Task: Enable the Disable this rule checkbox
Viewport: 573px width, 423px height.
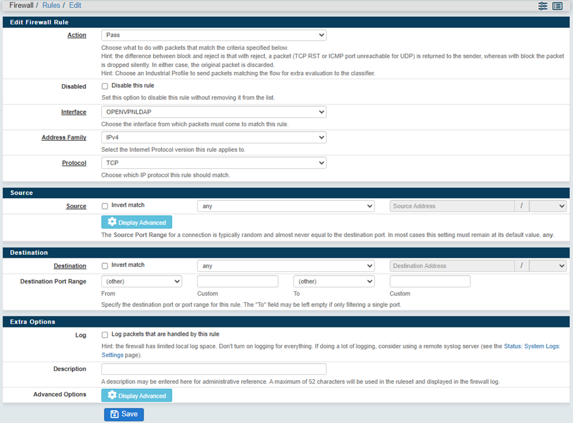Action: coord(105,86)
